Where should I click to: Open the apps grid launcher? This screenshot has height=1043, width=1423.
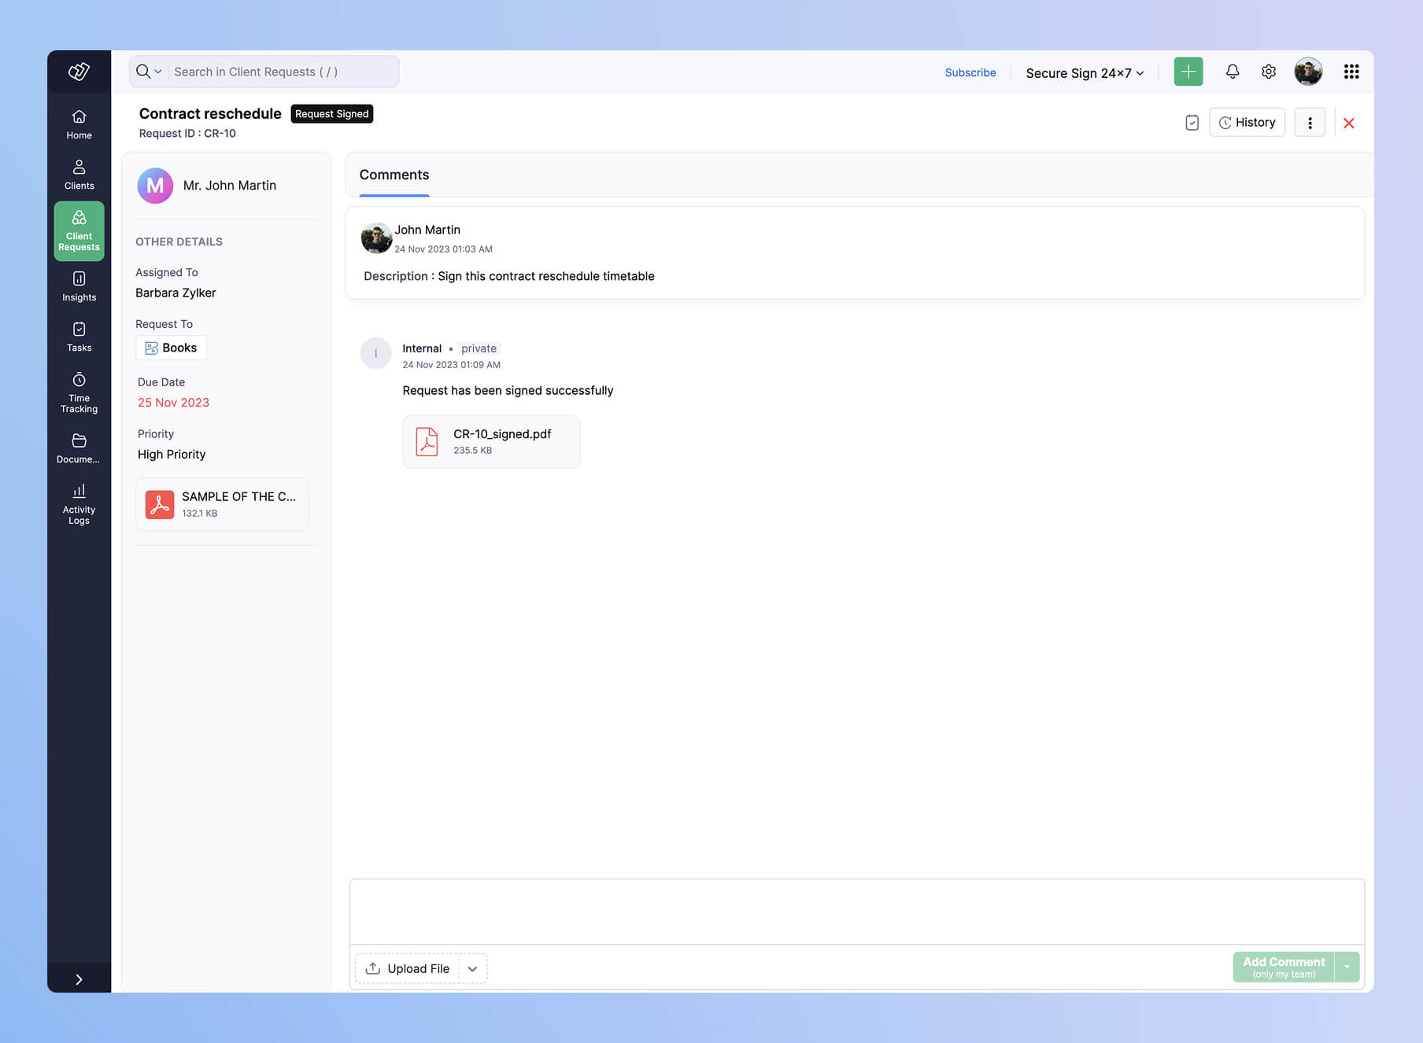point(1351,72)
